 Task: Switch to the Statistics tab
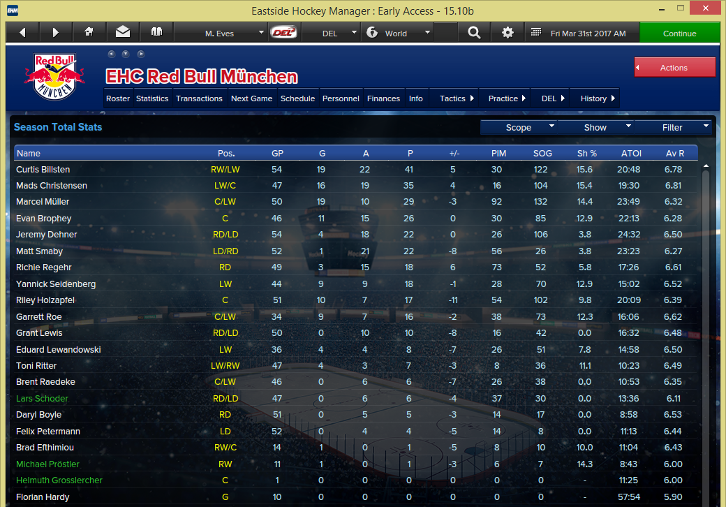pos(152,98)
